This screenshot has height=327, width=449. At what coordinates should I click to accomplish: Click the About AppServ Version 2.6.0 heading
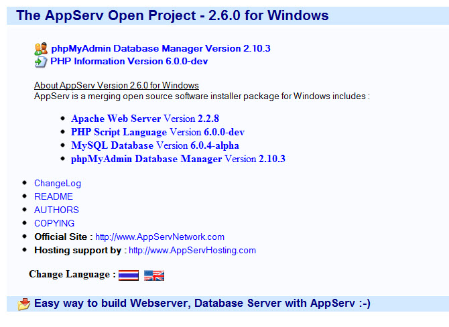[117, 85]
